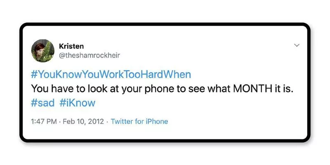
Task: Open the #YouKnowYouWorkTooHardWhen hashtag
Action: pyautogui.click(x=111, y=75)
